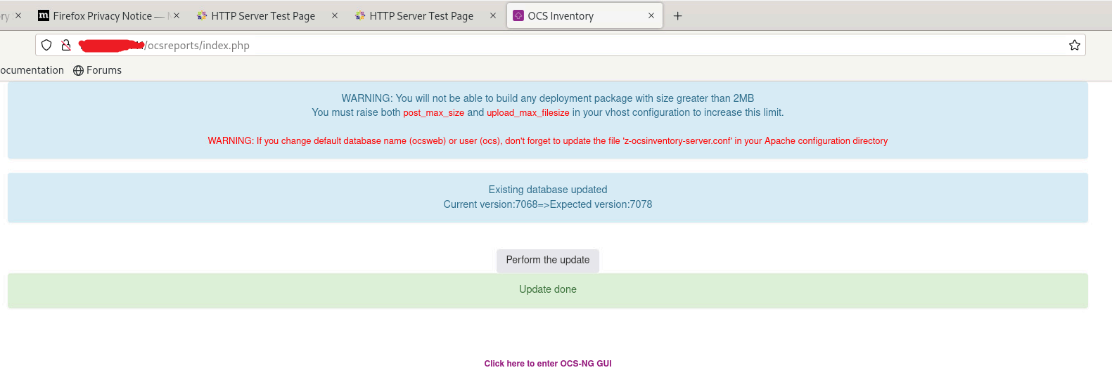This screenshot has height=389, width=1112.
Task: Click the Current version:7068=>Expected version:7078 text
Action: (548, 204)
